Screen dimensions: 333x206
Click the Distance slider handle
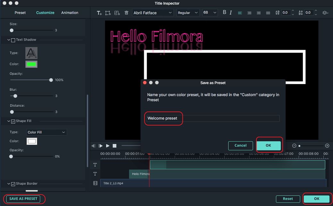(12, 112)
